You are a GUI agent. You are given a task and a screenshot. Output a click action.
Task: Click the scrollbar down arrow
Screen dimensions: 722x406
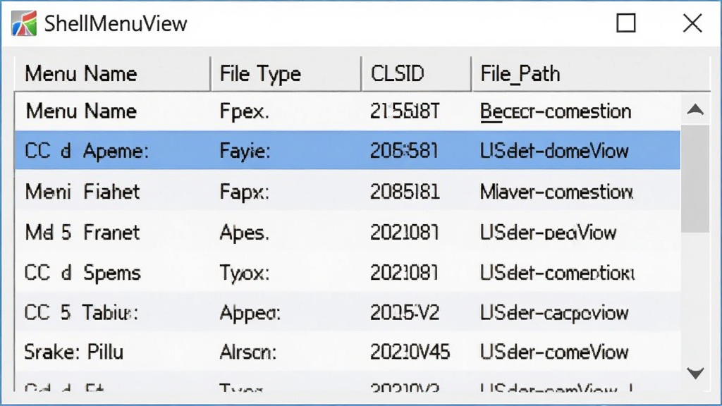[x=695, y=373]
